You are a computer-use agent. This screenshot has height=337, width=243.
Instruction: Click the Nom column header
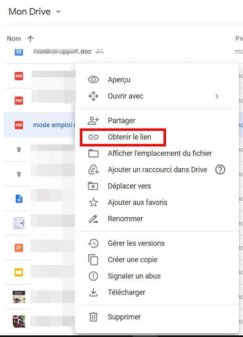click(x=14, y=39)
